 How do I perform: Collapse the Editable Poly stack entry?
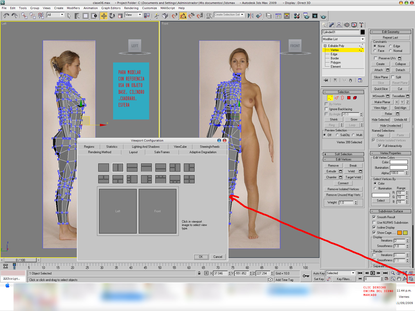point(325,46)
